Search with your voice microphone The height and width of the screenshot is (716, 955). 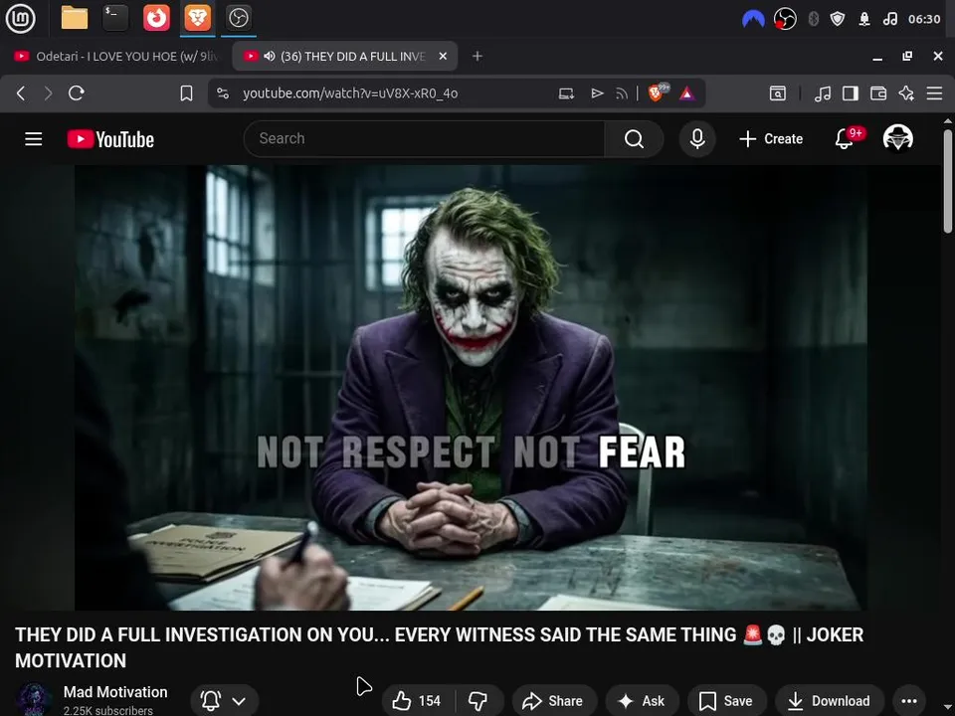(697, 139)
